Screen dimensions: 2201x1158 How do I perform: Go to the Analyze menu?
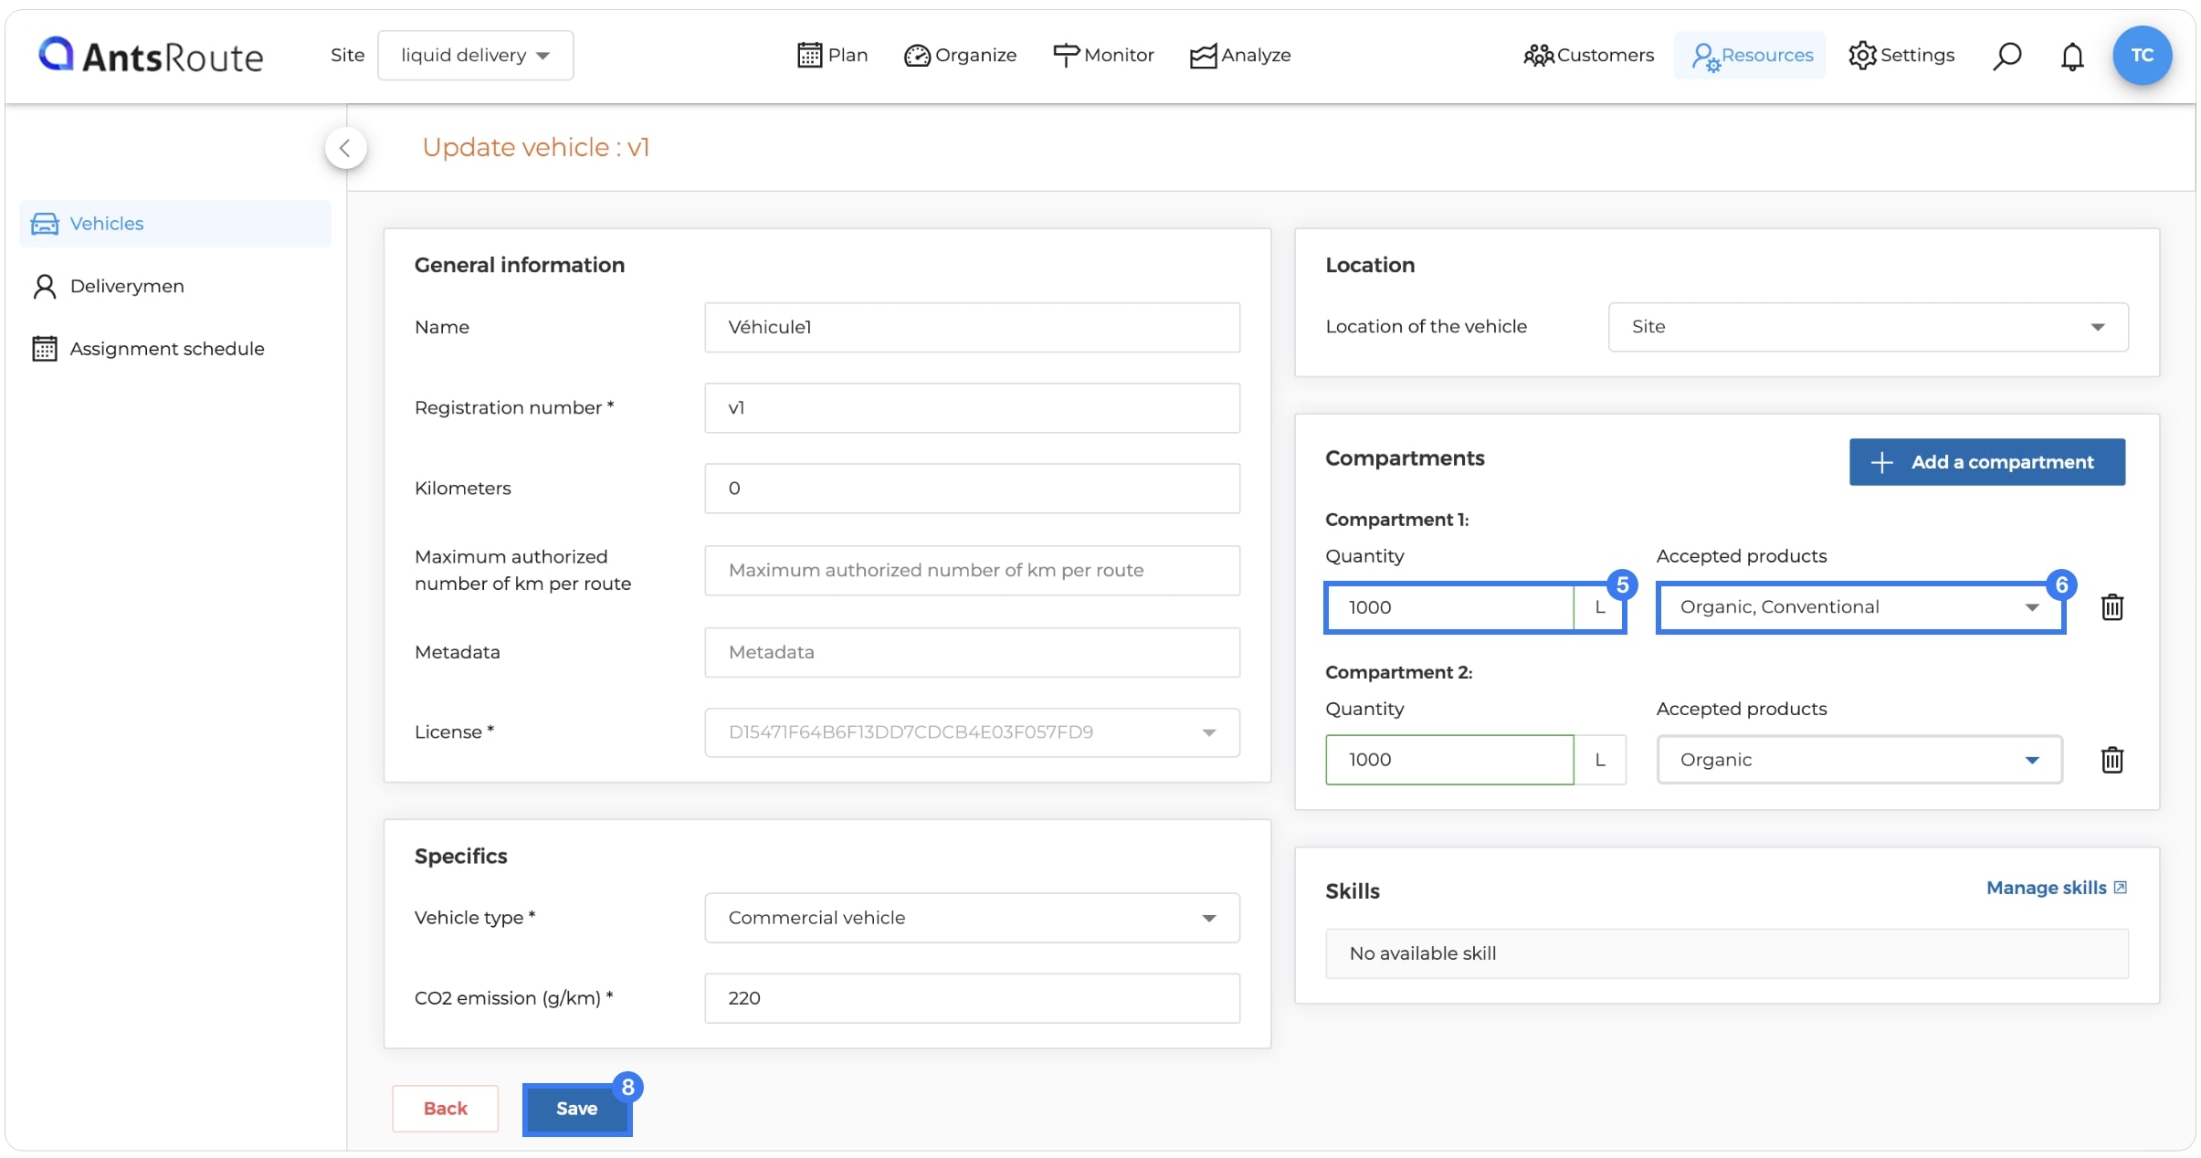pyautogui.click(x=1240, y=56)
